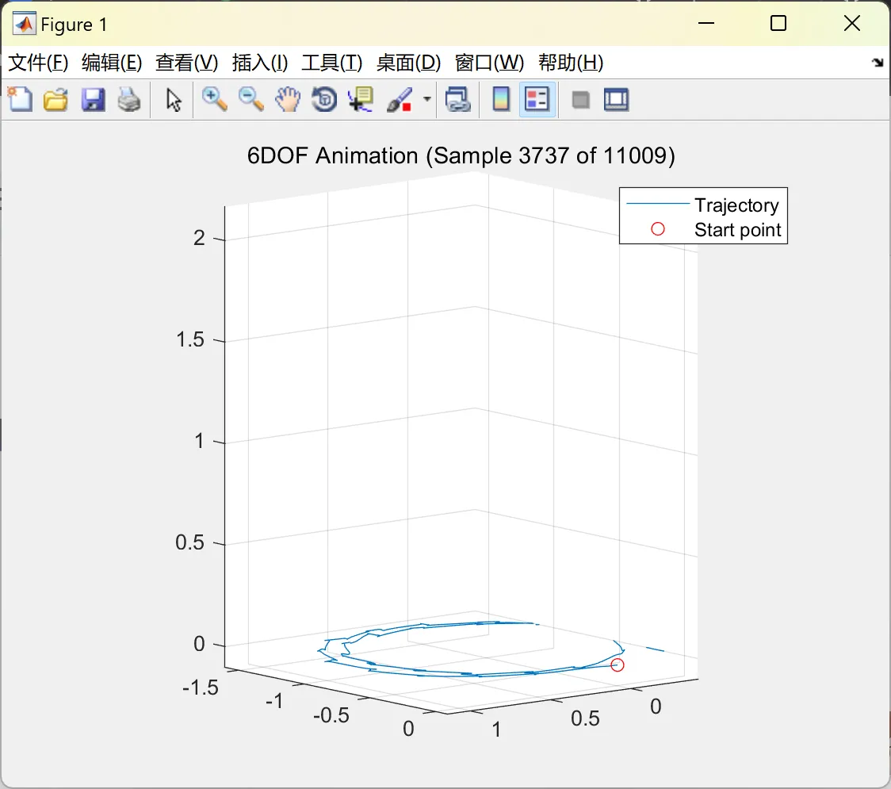Toggle the Edit Plot arrow tool

click(174, 100)
